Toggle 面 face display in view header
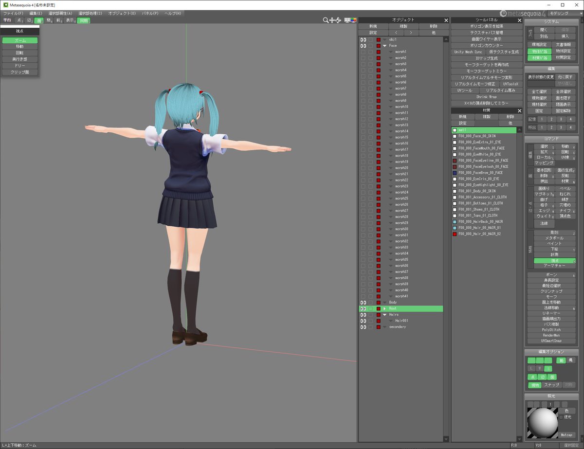Screen dimensions: 584x449 [38, 20]
